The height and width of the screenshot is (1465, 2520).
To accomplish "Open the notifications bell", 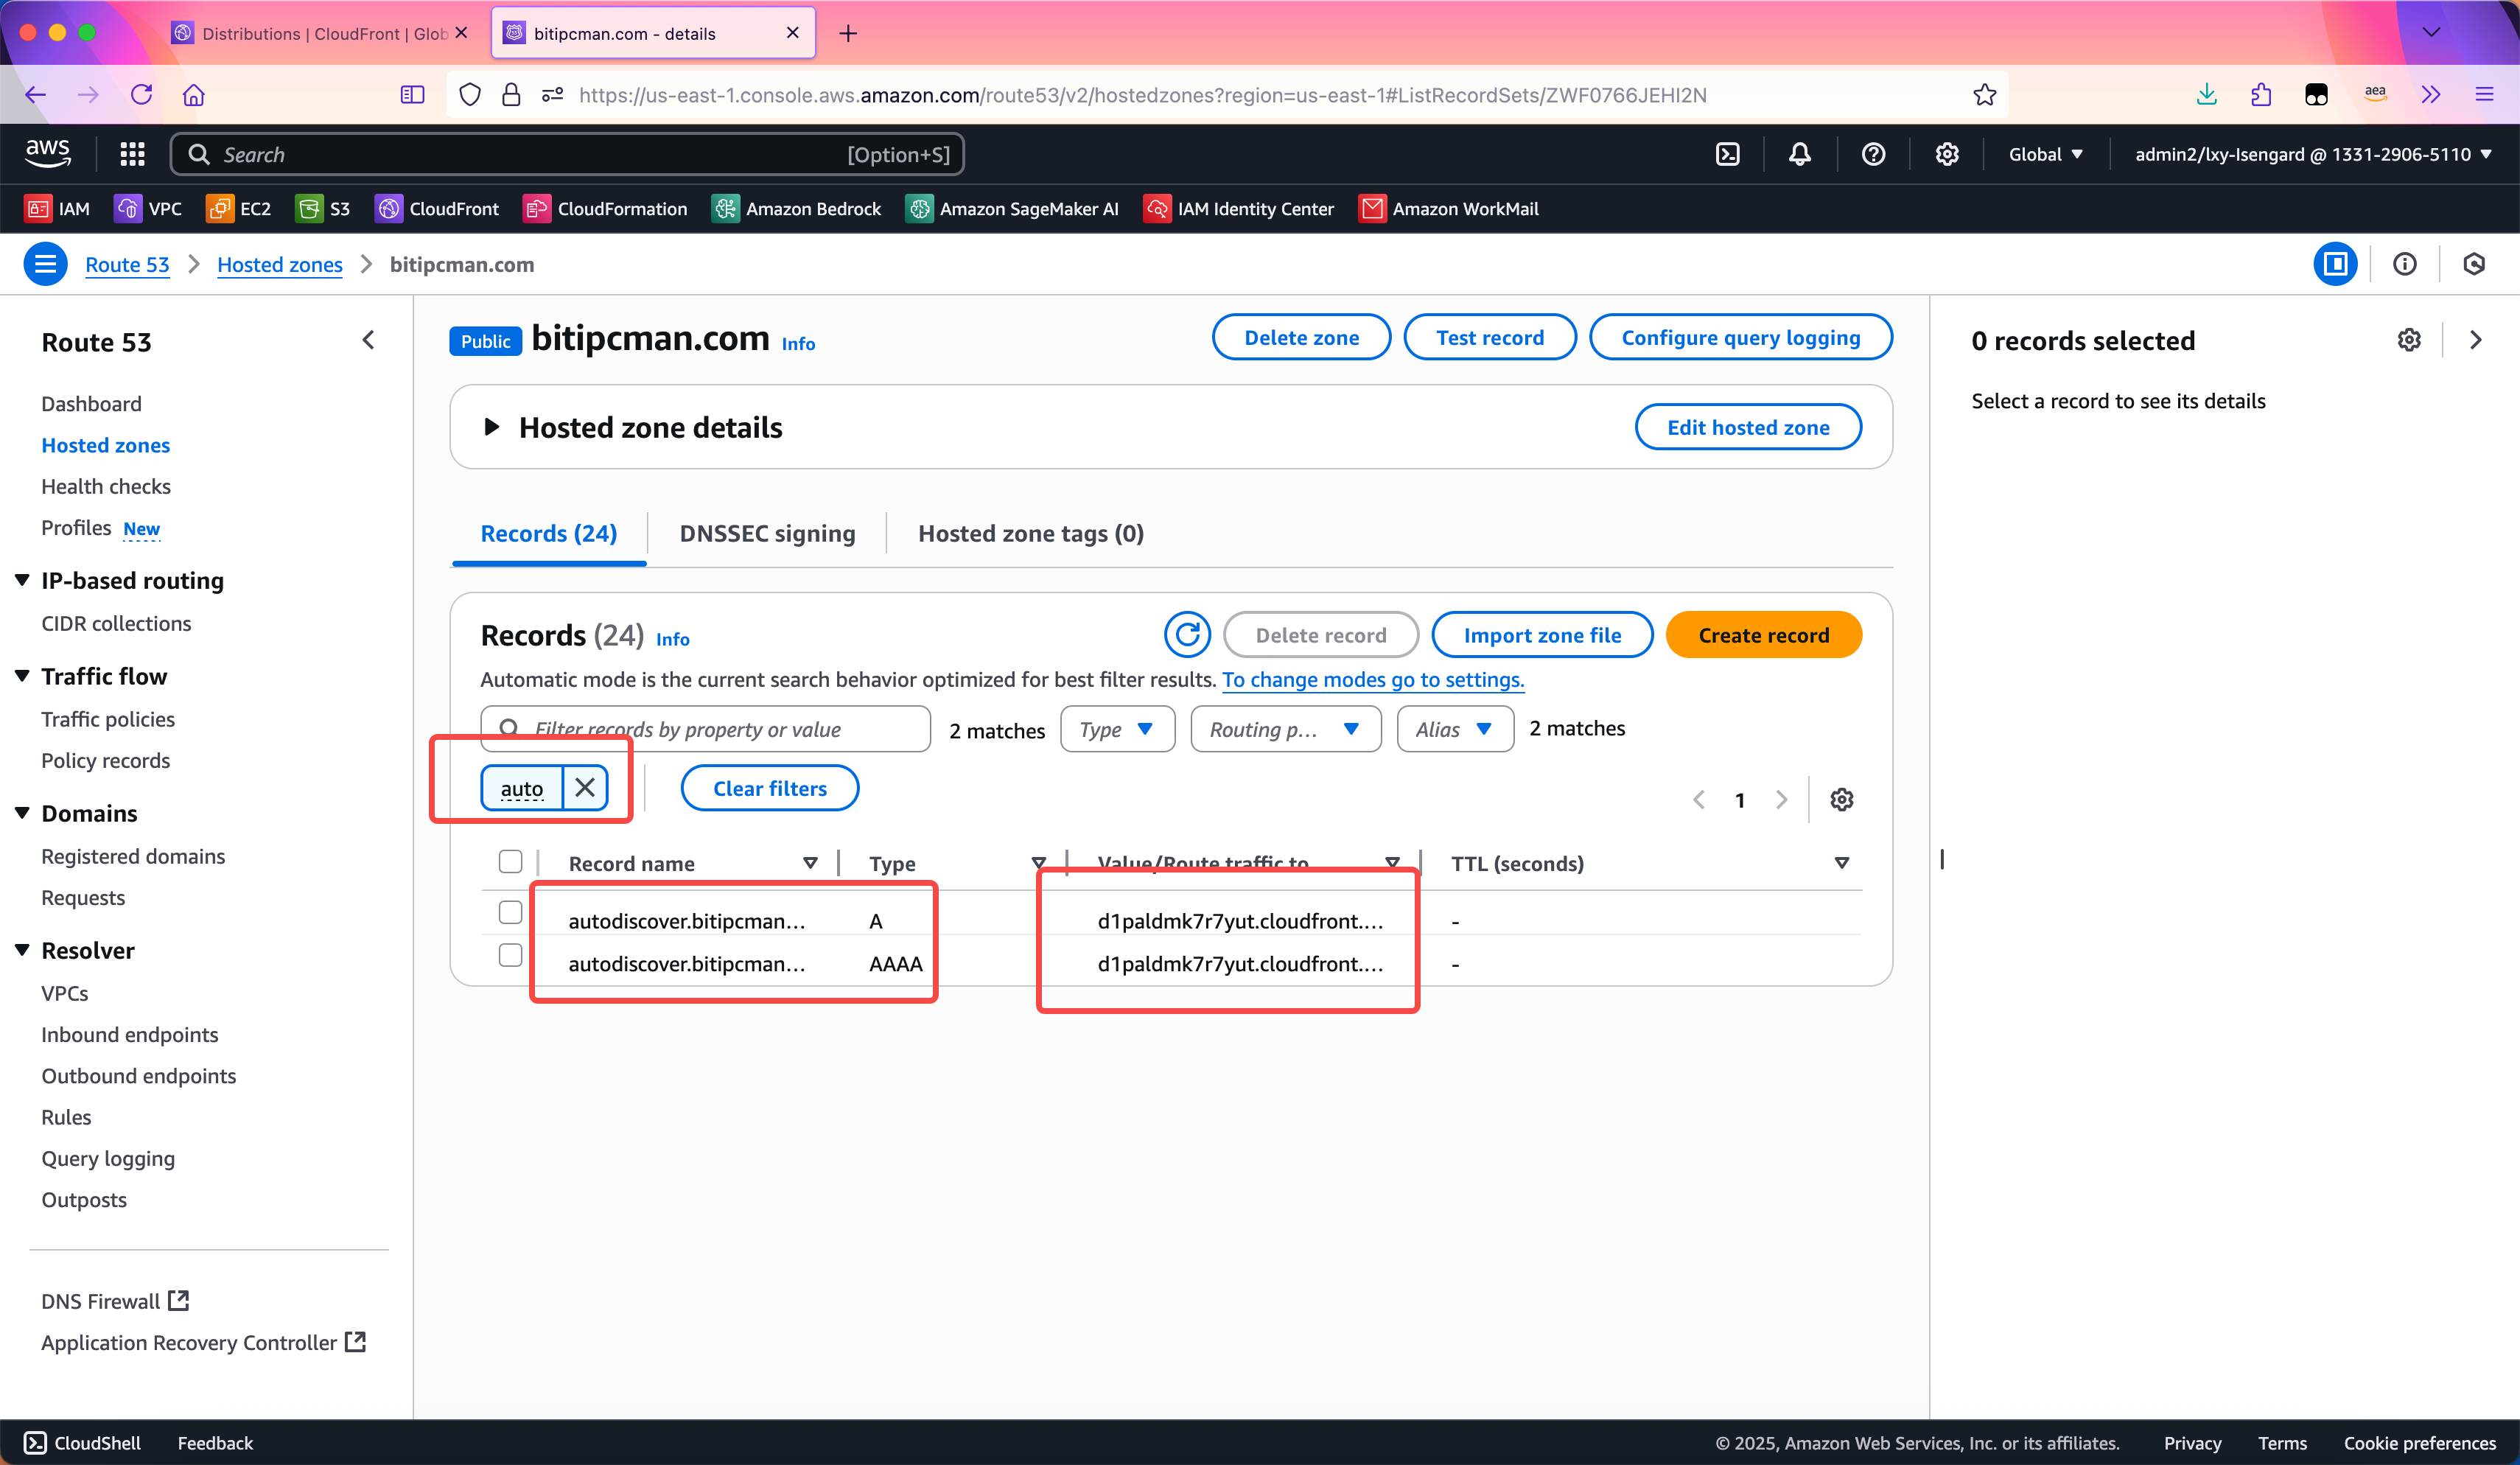I will [1800, 154].
